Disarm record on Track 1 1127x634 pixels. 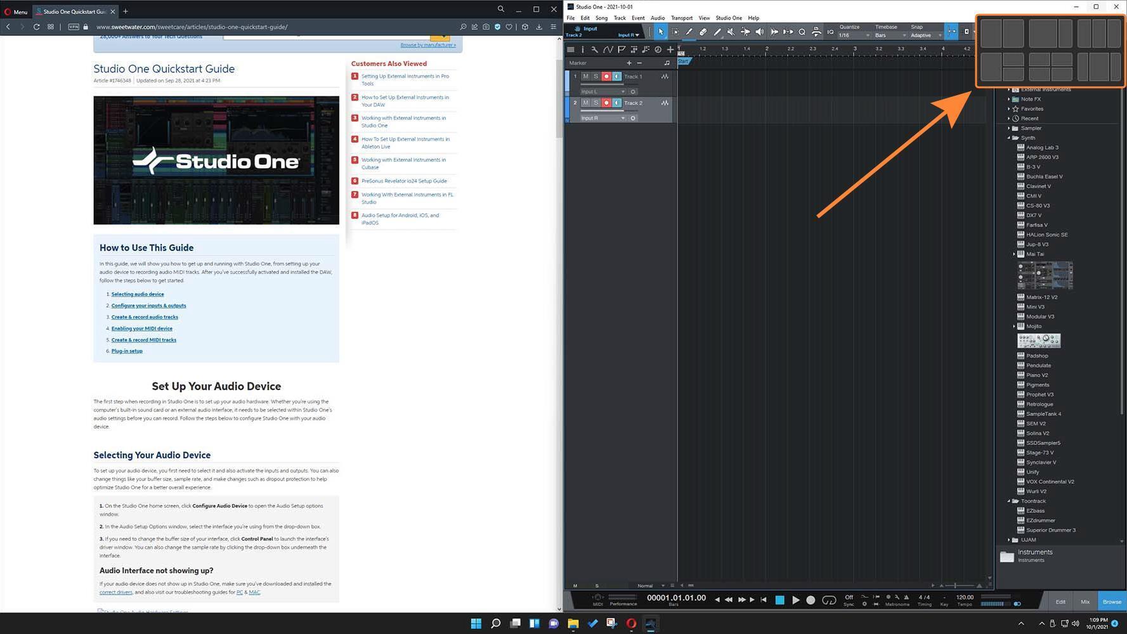pyautogui.click(x=606, y=76)
